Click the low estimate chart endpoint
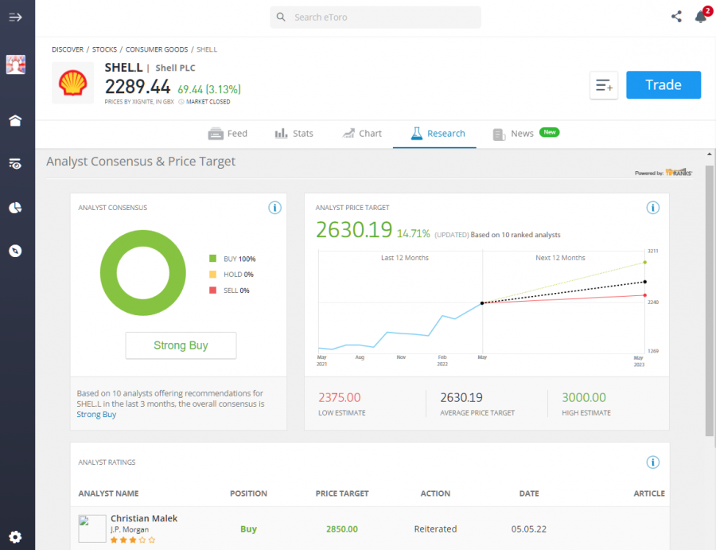This screenshot has height=550, width=716. [x=644, y=295]
